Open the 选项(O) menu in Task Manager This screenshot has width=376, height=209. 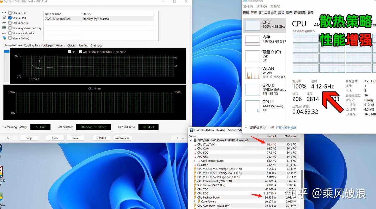(261, 6)
